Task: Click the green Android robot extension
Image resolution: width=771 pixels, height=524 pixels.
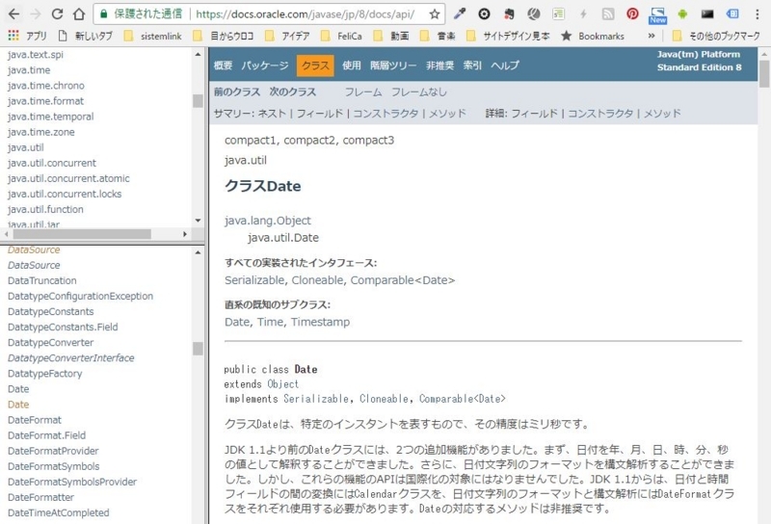Action: click(682, 13)
